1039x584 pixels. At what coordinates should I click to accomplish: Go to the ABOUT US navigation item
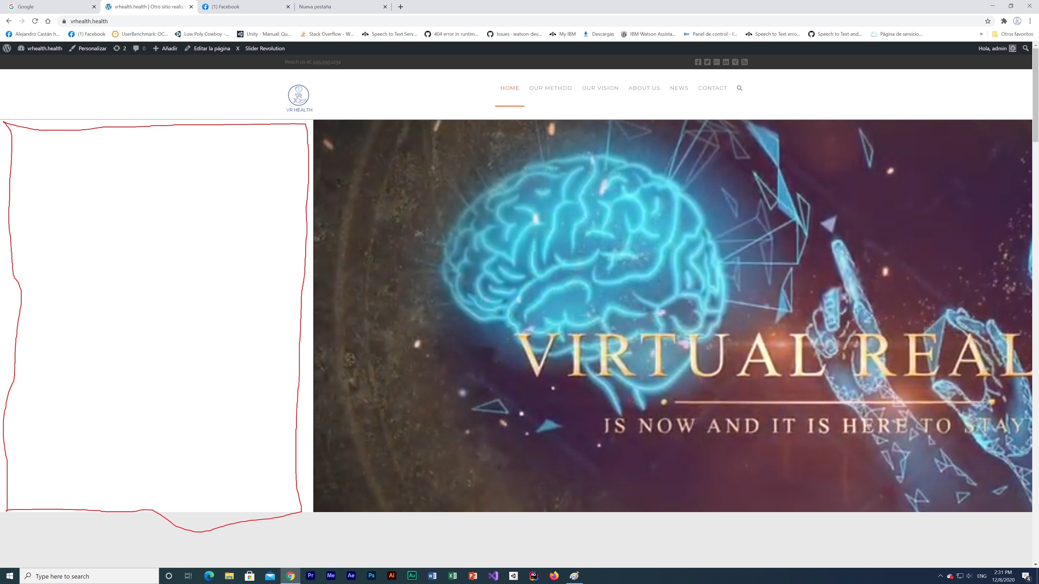click(x=644, y=88)
